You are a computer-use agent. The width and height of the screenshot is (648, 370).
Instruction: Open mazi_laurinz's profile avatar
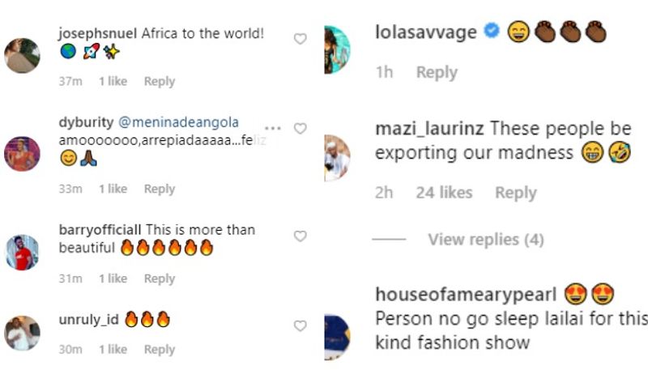(336, 158)
